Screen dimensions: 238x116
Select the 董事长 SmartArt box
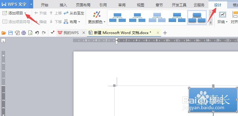(213, 100)
